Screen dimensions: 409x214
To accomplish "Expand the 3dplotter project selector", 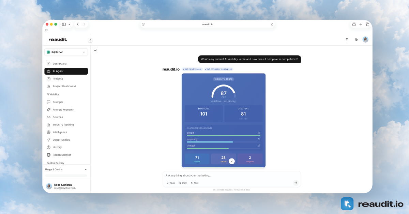I will (66, 52).
